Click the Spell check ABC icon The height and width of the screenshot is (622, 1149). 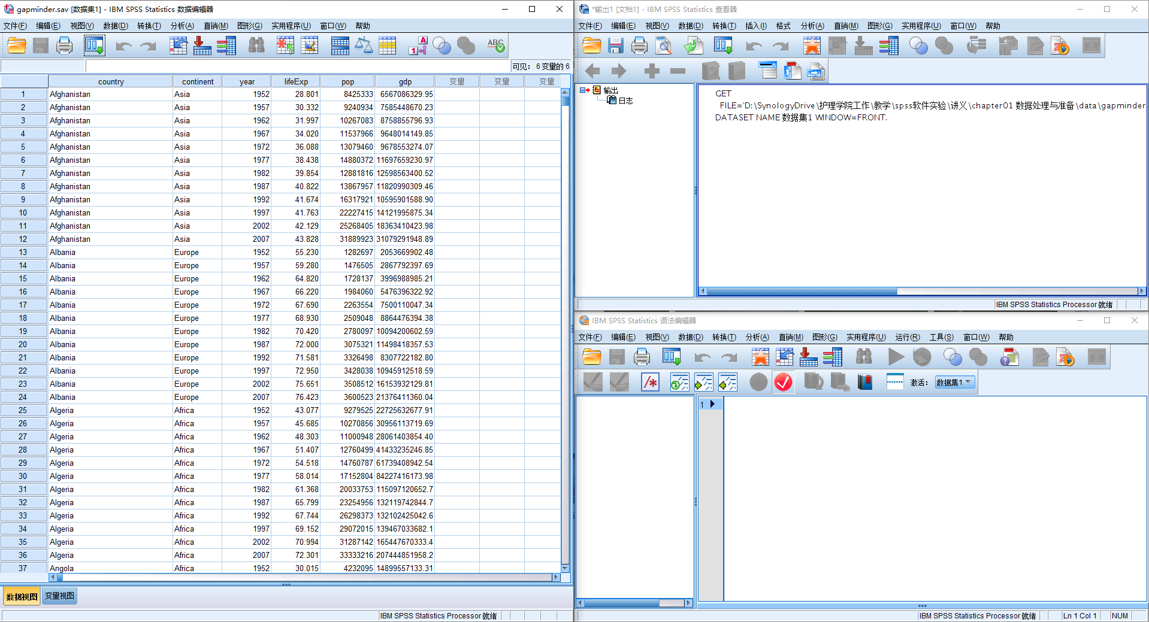pos(495,45)
